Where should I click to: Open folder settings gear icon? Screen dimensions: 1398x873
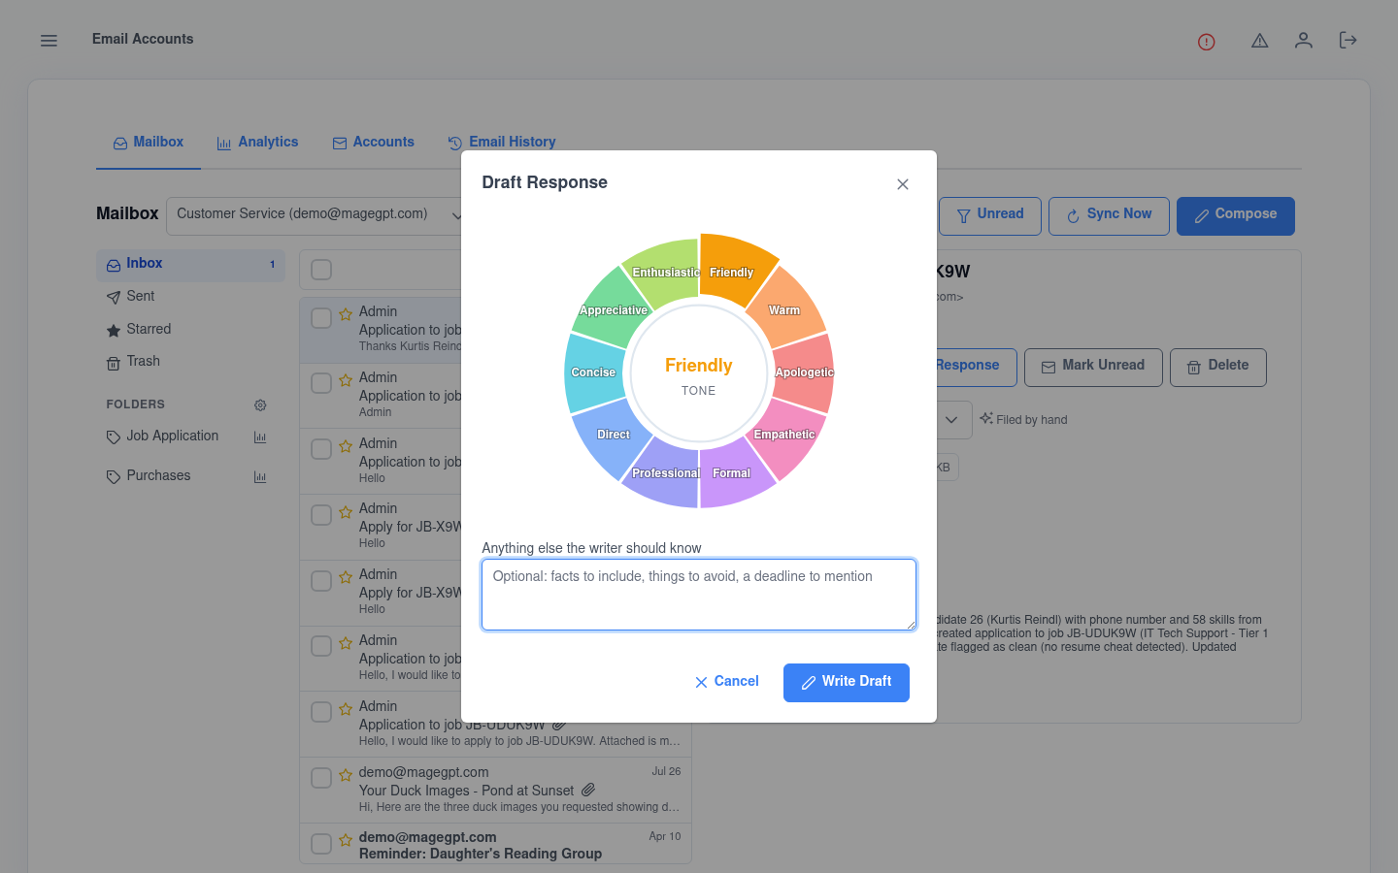pyautogui.click(x=260, y=405)
